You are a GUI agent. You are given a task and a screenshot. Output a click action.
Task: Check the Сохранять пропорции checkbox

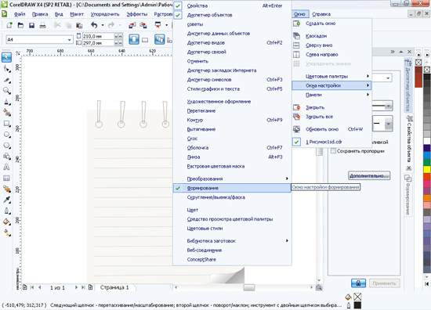(333, 151)
